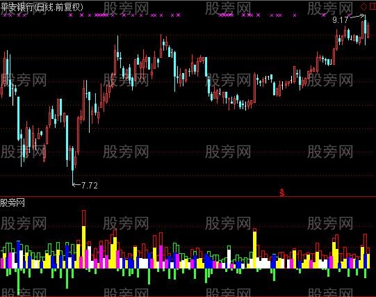Click the 7.72 low price label
This screenshot has width=376, height=297.
click(x=90, y=186)
